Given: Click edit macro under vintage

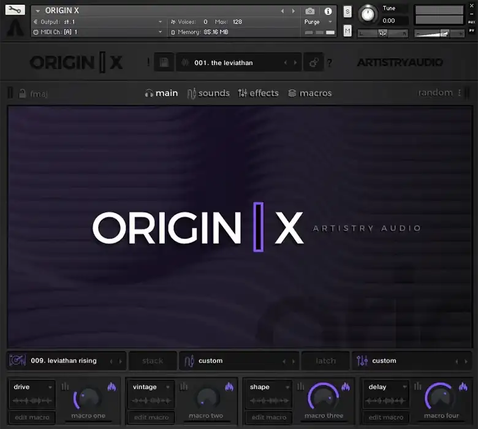Looking at the screenshot, I should pos(151,417).
